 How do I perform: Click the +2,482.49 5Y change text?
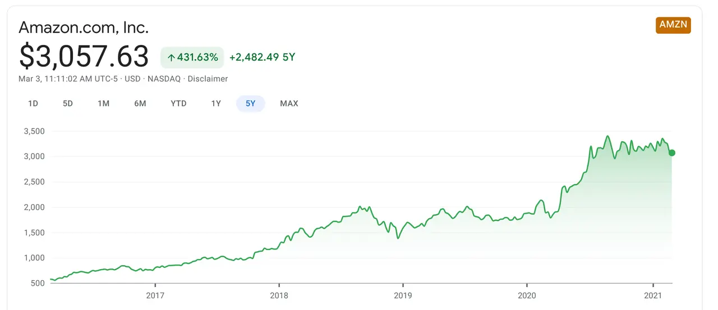[262, 57]
